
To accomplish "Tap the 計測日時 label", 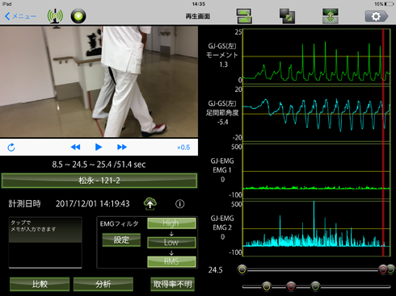I will [x=24, y=204].
